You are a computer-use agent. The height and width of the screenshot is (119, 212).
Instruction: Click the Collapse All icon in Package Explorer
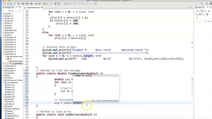(x=10, y=11)
